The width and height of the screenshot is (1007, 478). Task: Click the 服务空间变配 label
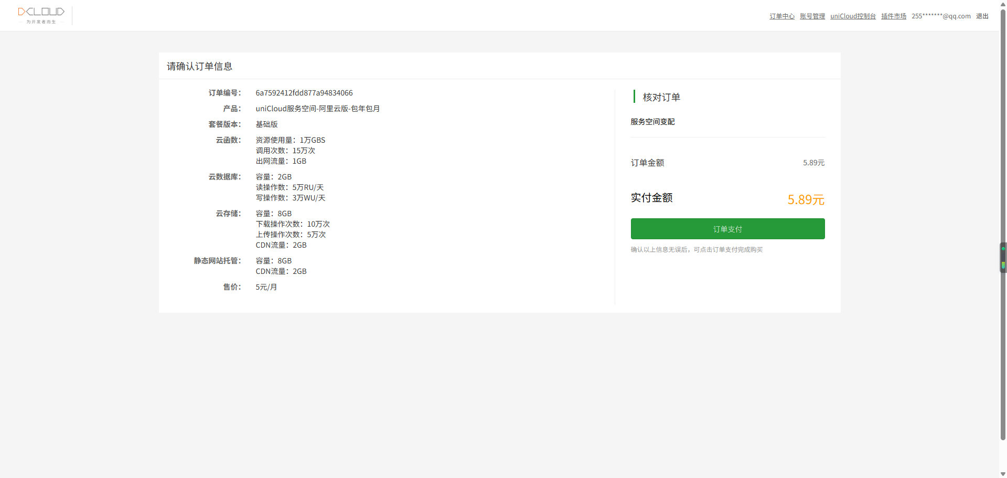pyautogui.click(x=652, y=122)
